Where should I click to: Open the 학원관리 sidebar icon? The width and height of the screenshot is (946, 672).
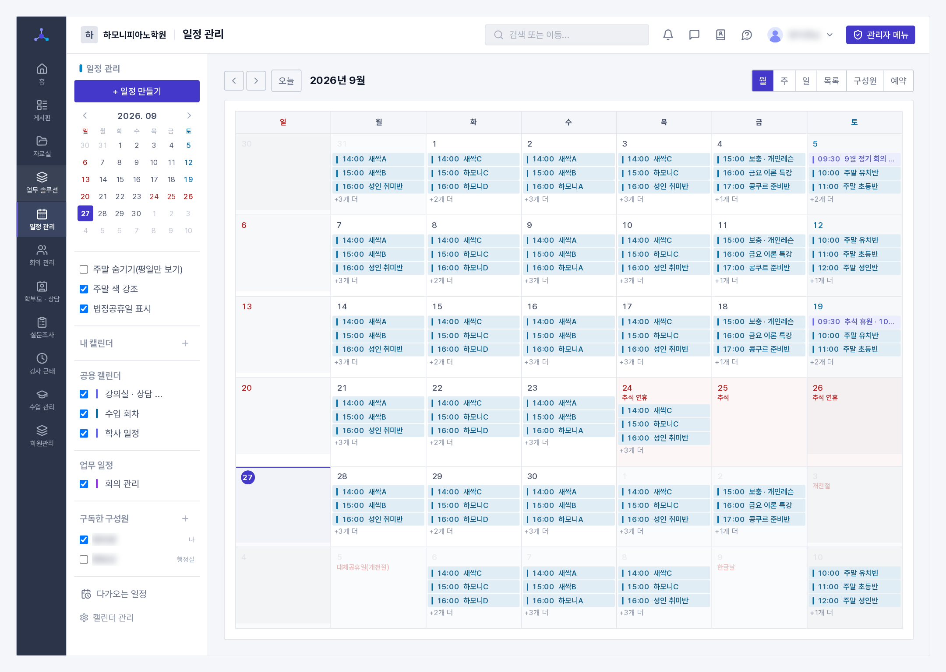(42, 436)
